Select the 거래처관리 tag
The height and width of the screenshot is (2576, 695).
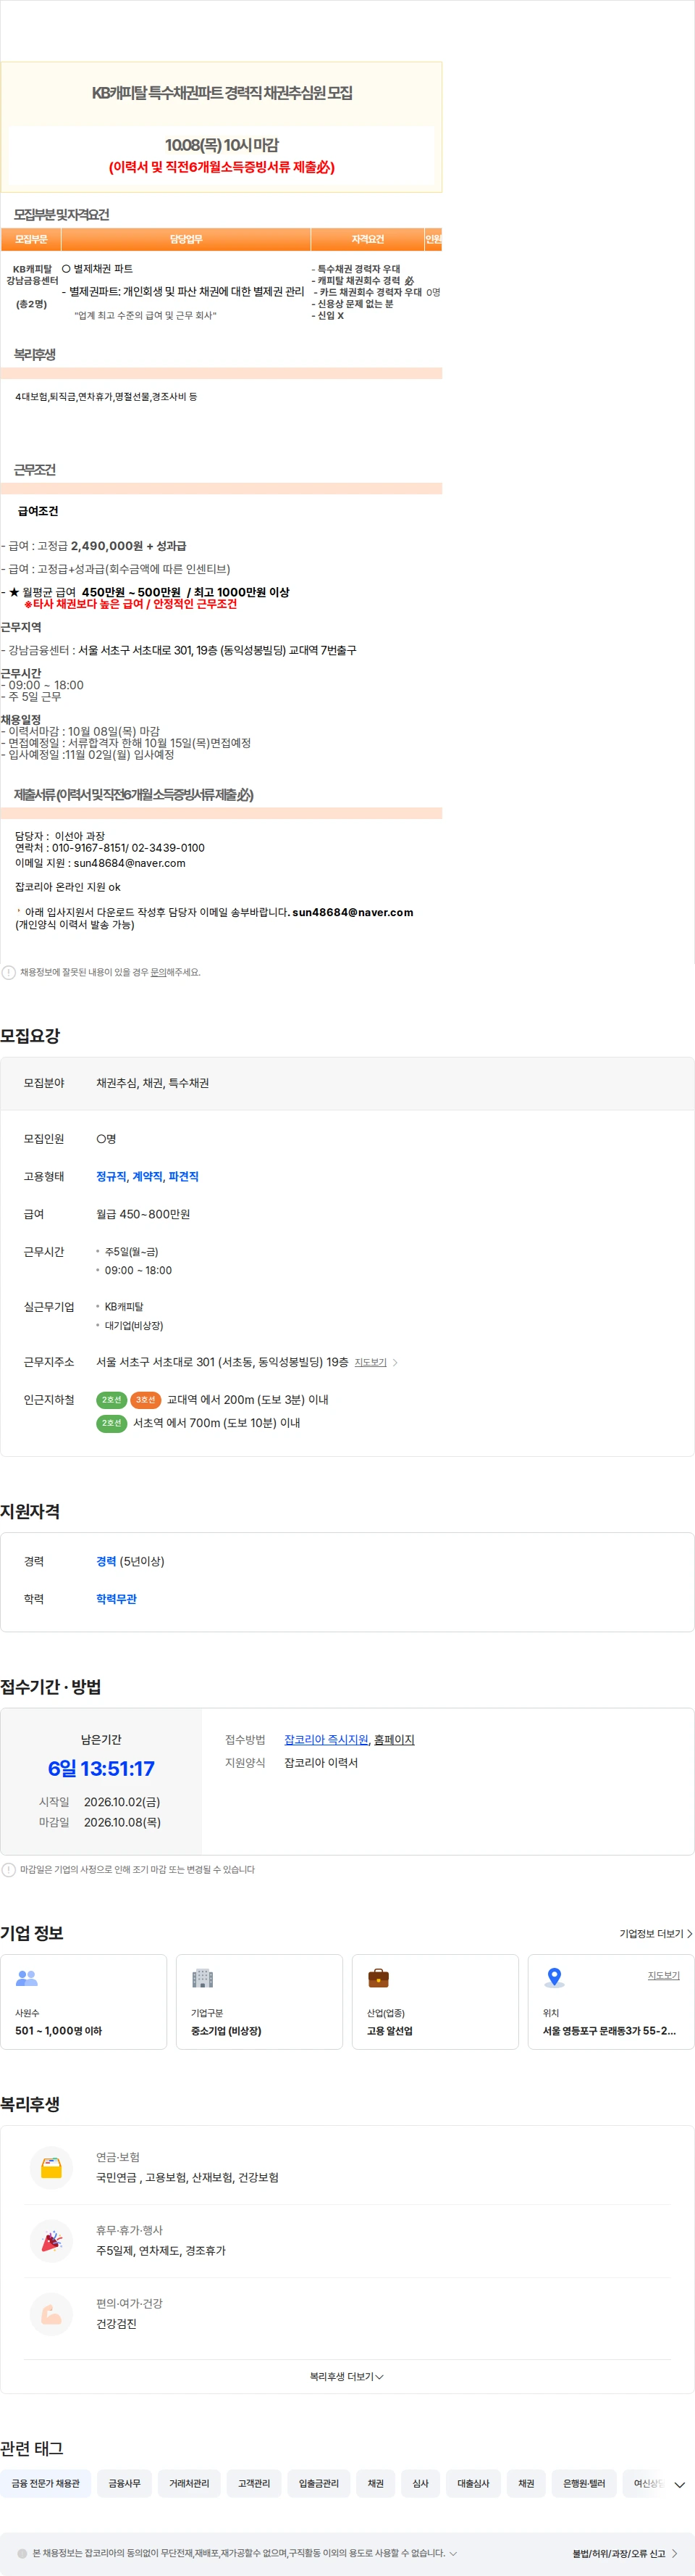[190, 2483]
